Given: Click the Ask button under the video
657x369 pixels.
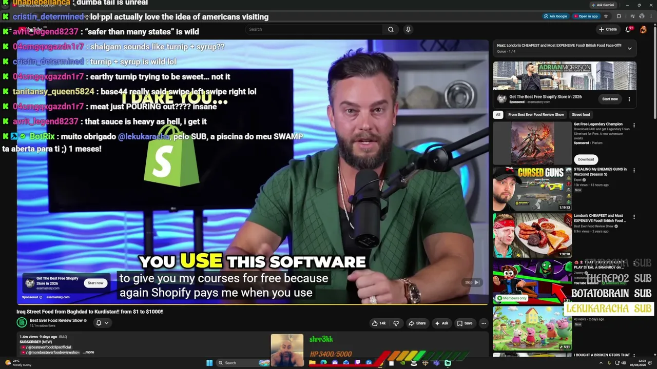Looking at the screenshot, I should [441, 323].
